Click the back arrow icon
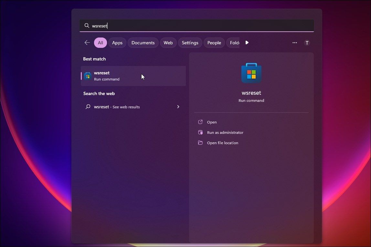 click(87, 43)
